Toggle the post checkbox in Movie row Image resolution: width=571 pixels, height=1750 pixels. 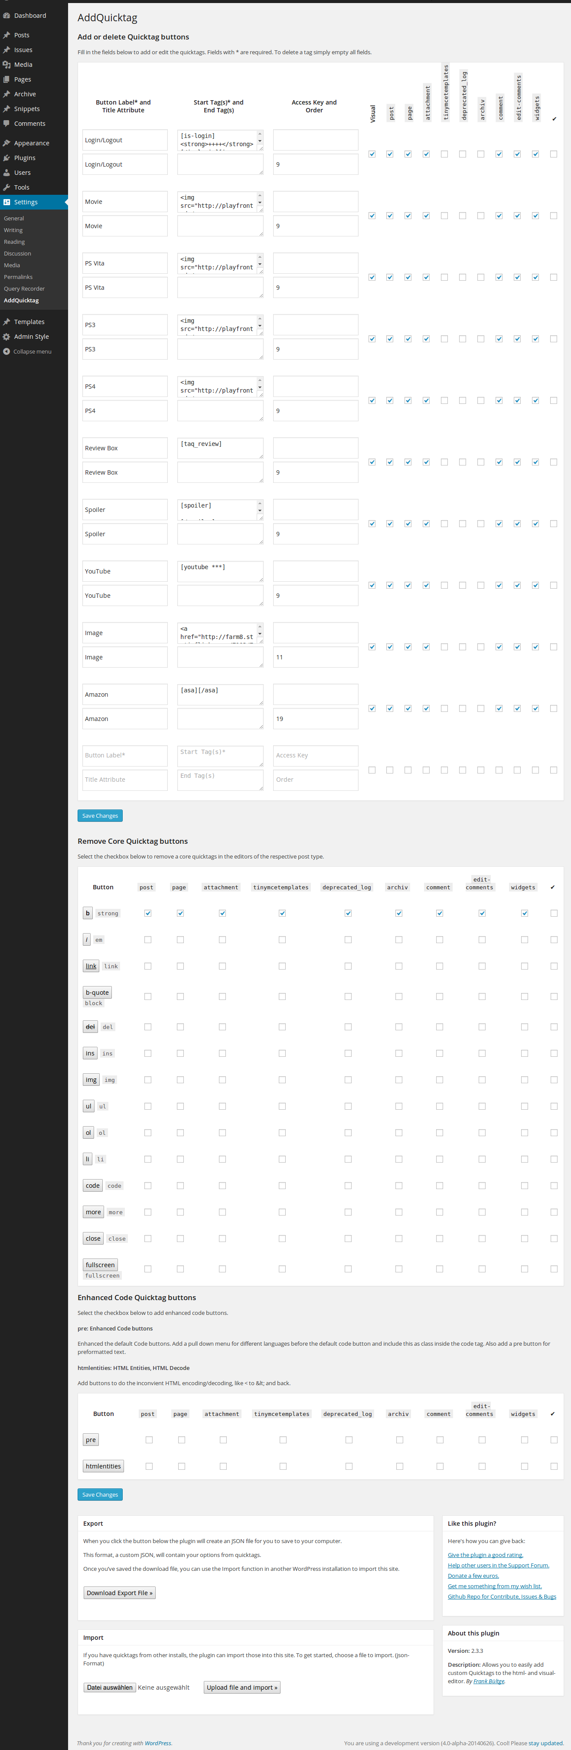click(390, 216)
